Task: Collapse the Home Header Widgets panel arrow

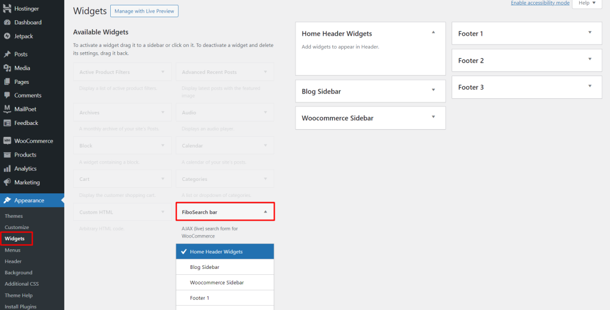Action: (x=434, y=33)
